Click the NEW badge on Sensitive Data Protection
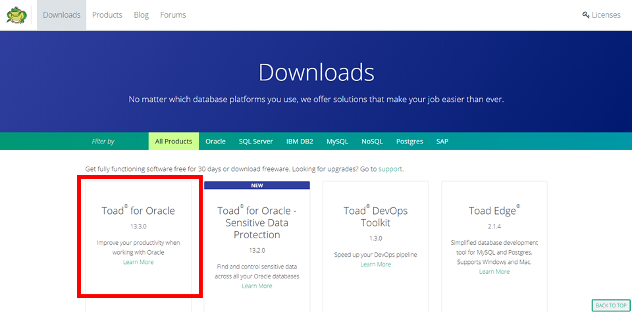The height and width of the screenshot is (312, 632). [257, 185]
